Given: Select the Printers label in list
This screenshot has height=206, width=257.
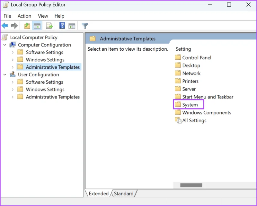Looking at the screenshot, I should tap(190, 81).
